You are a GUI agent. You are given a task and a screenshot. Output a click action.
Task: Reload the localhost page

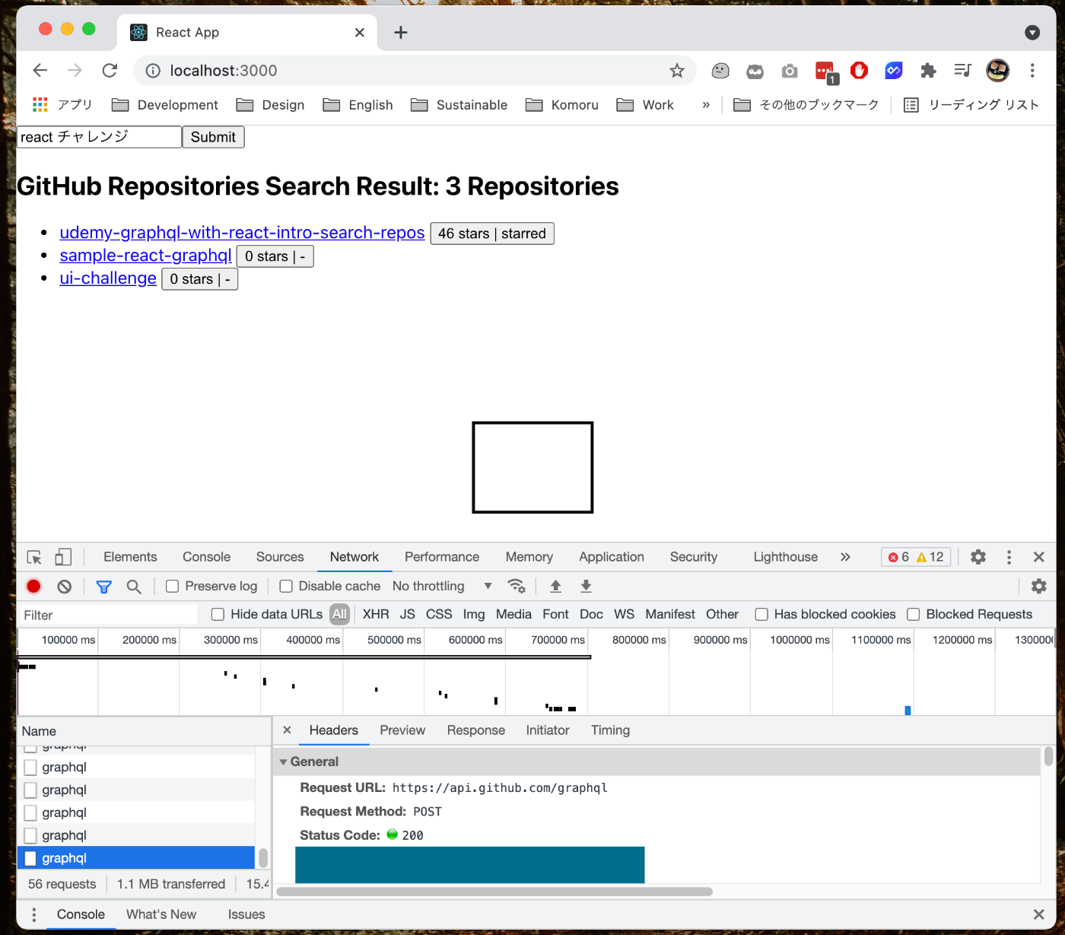tap(110, 71)
